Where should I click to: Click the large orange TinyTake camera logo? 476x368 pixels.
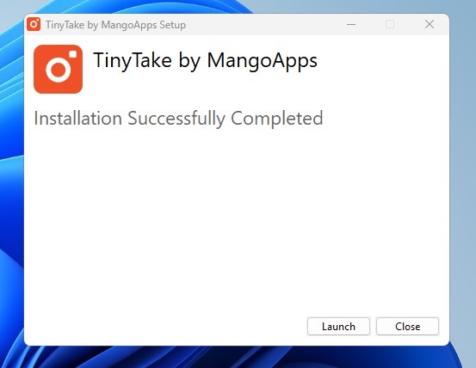pyautogui.click(x=58, y=69)
